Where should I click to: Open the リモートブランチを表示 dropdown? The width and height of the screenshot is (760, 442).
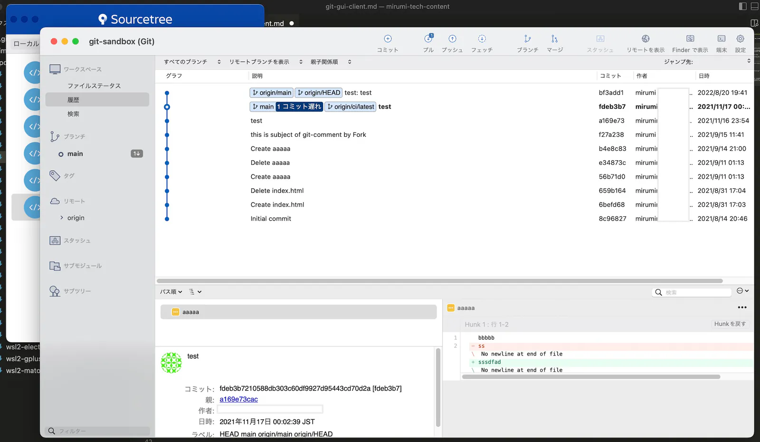coord(266,62)
